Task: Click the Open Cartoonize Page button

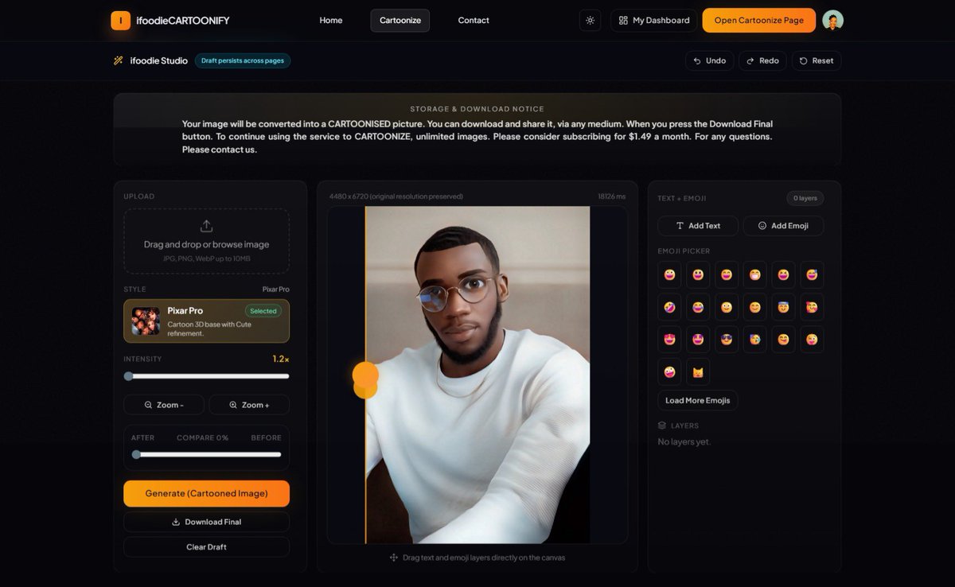Action: (759, 21)
